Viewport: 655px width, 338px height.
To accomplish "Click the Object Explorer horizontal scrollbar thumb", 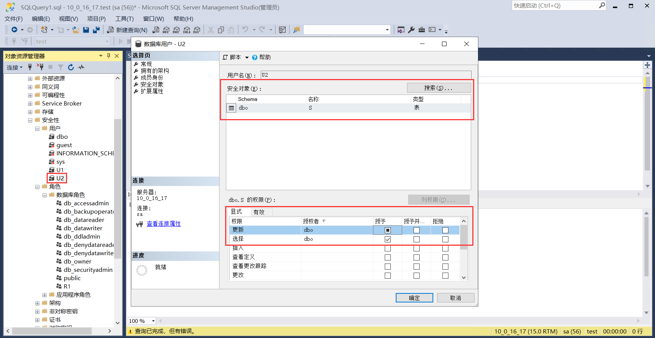I will click(51, 331).
